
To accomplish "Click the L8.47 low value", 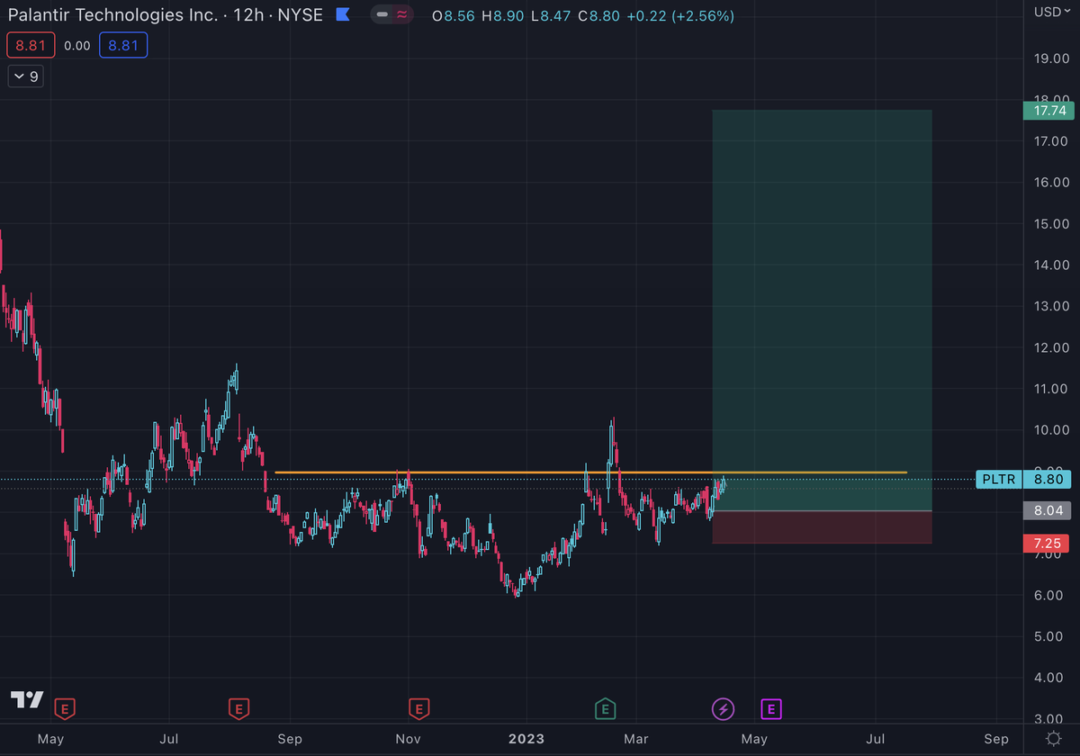I will pyautogui.click(x=552, y=16).
